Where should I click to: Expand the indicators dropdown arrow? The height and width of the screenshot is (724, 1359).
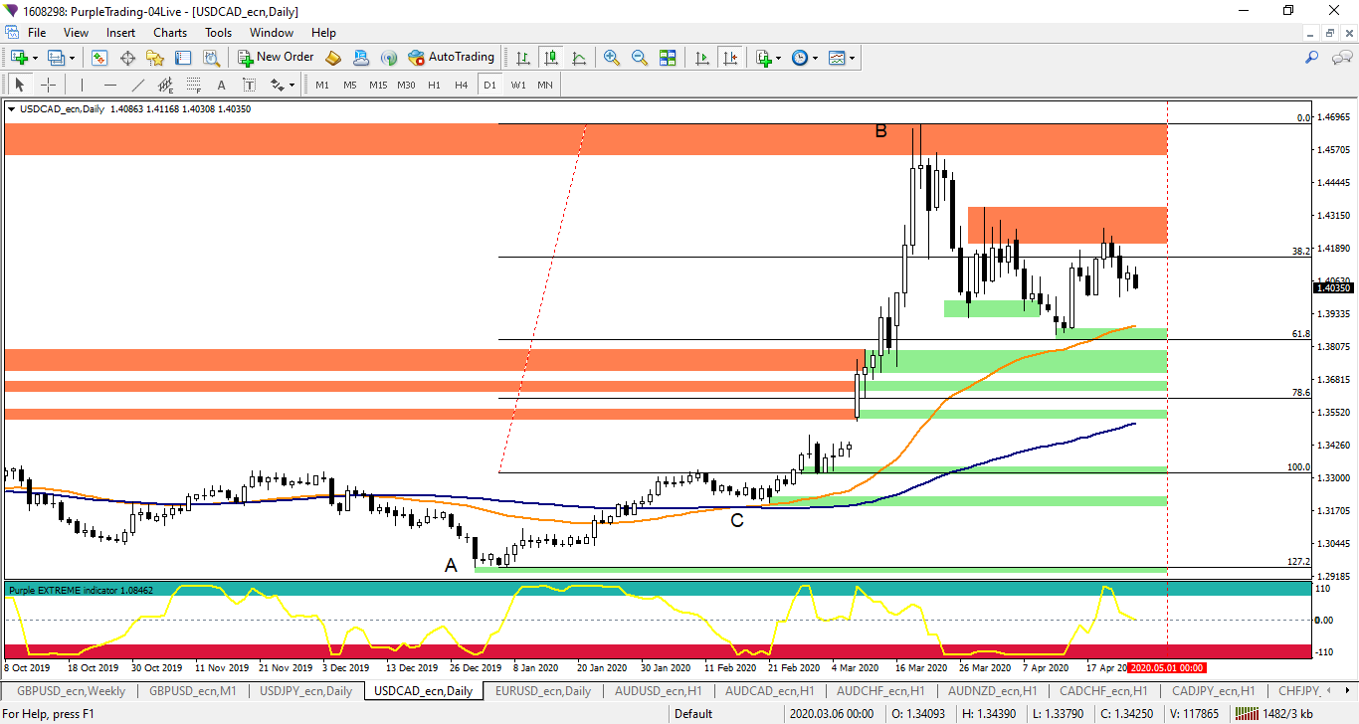[778, 58]
